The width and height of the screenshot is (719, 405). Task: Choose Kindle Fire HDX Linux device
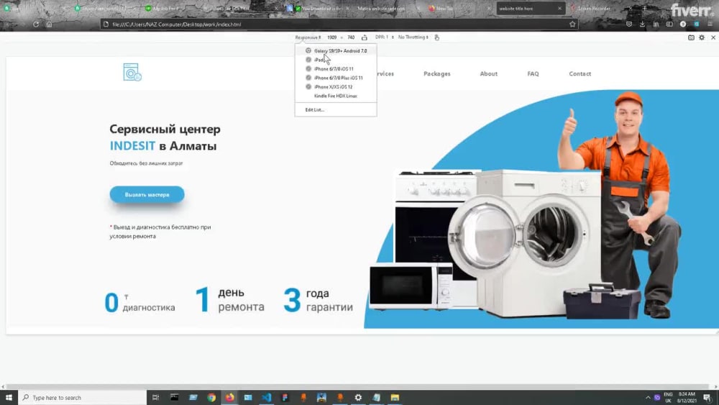[336, 96]
